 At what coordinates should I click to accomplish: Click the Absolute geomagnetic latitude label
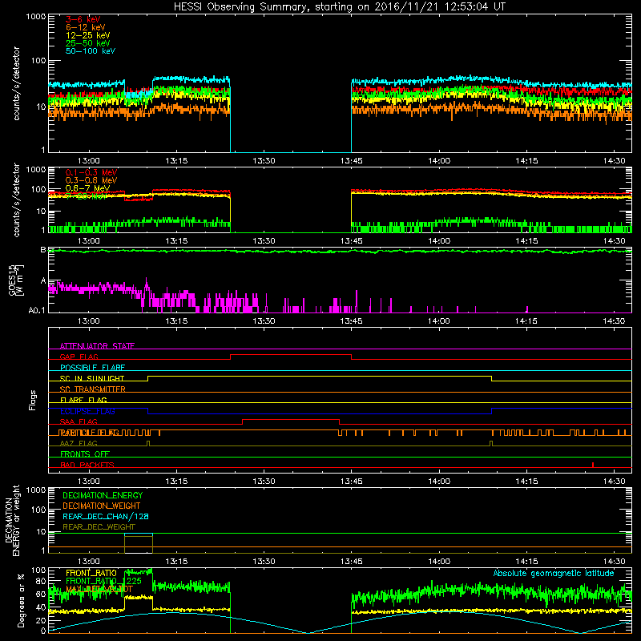[554, 573]
